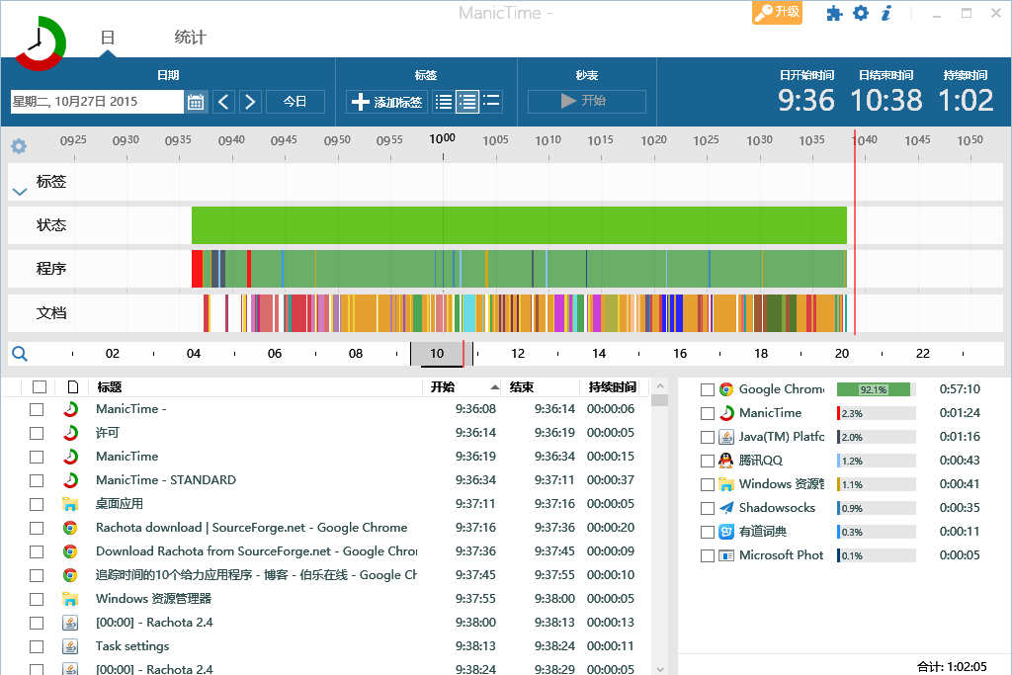Click the 添加标签 button

pyautogui.click(x=387, y=102)
